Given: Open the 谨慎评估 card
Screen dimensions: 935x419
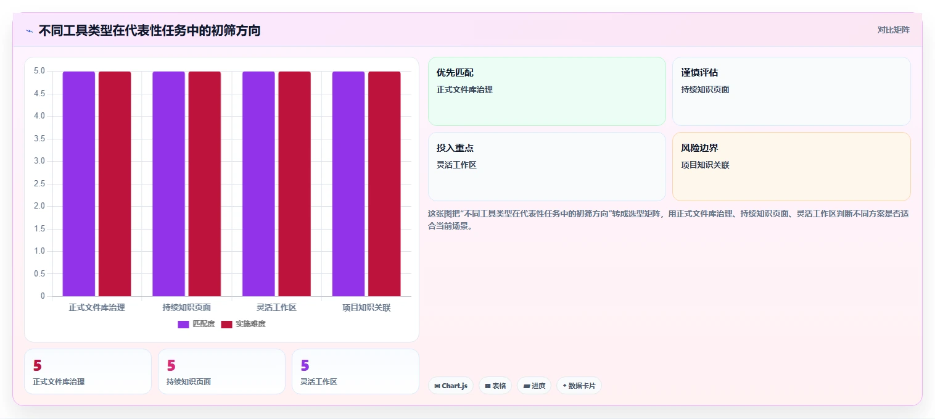Looking at the screenshot, I should [x=791, y=91].
